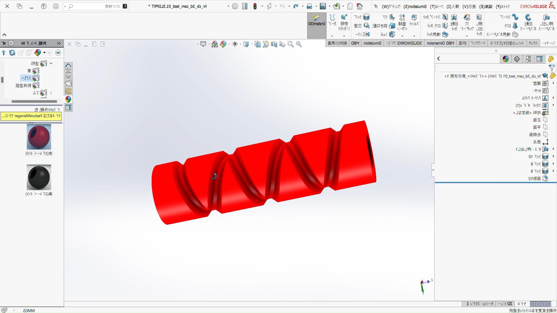Open the dropdown arrow under 穴ウィザード

tap(467, 36)
